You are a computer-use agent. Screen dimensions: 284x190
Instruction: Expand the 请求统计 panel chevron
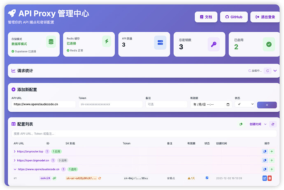coord(275,71)
